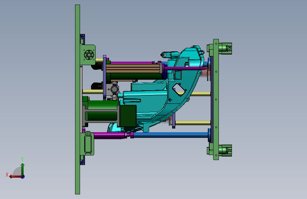The width and height of the screenshot is (307, 199).
Task: Select the white rectangular cutout on cyan housing
Action: (x=179, y=90)
